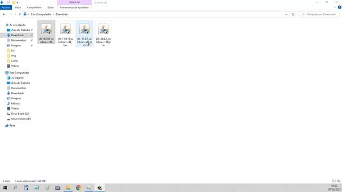Open Acesso rápido in navigation pane
The width and height of the screenshot is (342, 192).
coord(17,25)
